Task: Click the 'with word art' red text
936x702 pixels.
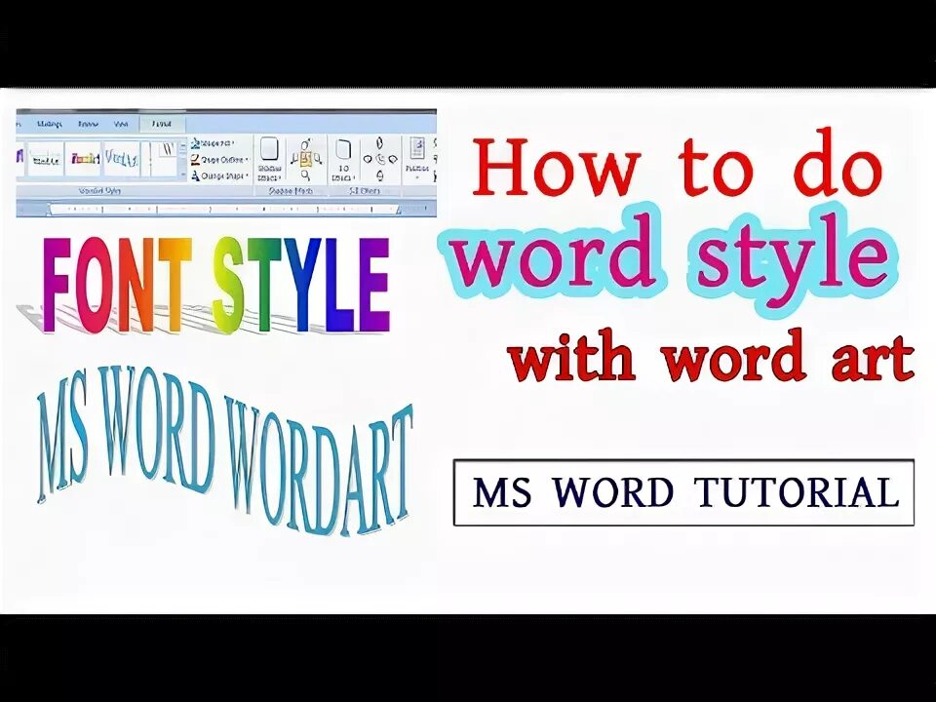Action: [x=711, y=357]
